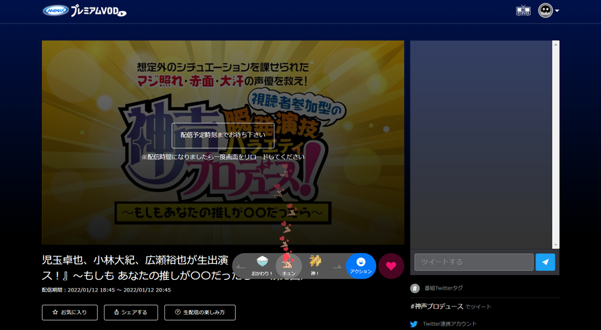Screen dimensions: 601x330
Task: Focus the ツイートする input field
Action: point(474,262)
